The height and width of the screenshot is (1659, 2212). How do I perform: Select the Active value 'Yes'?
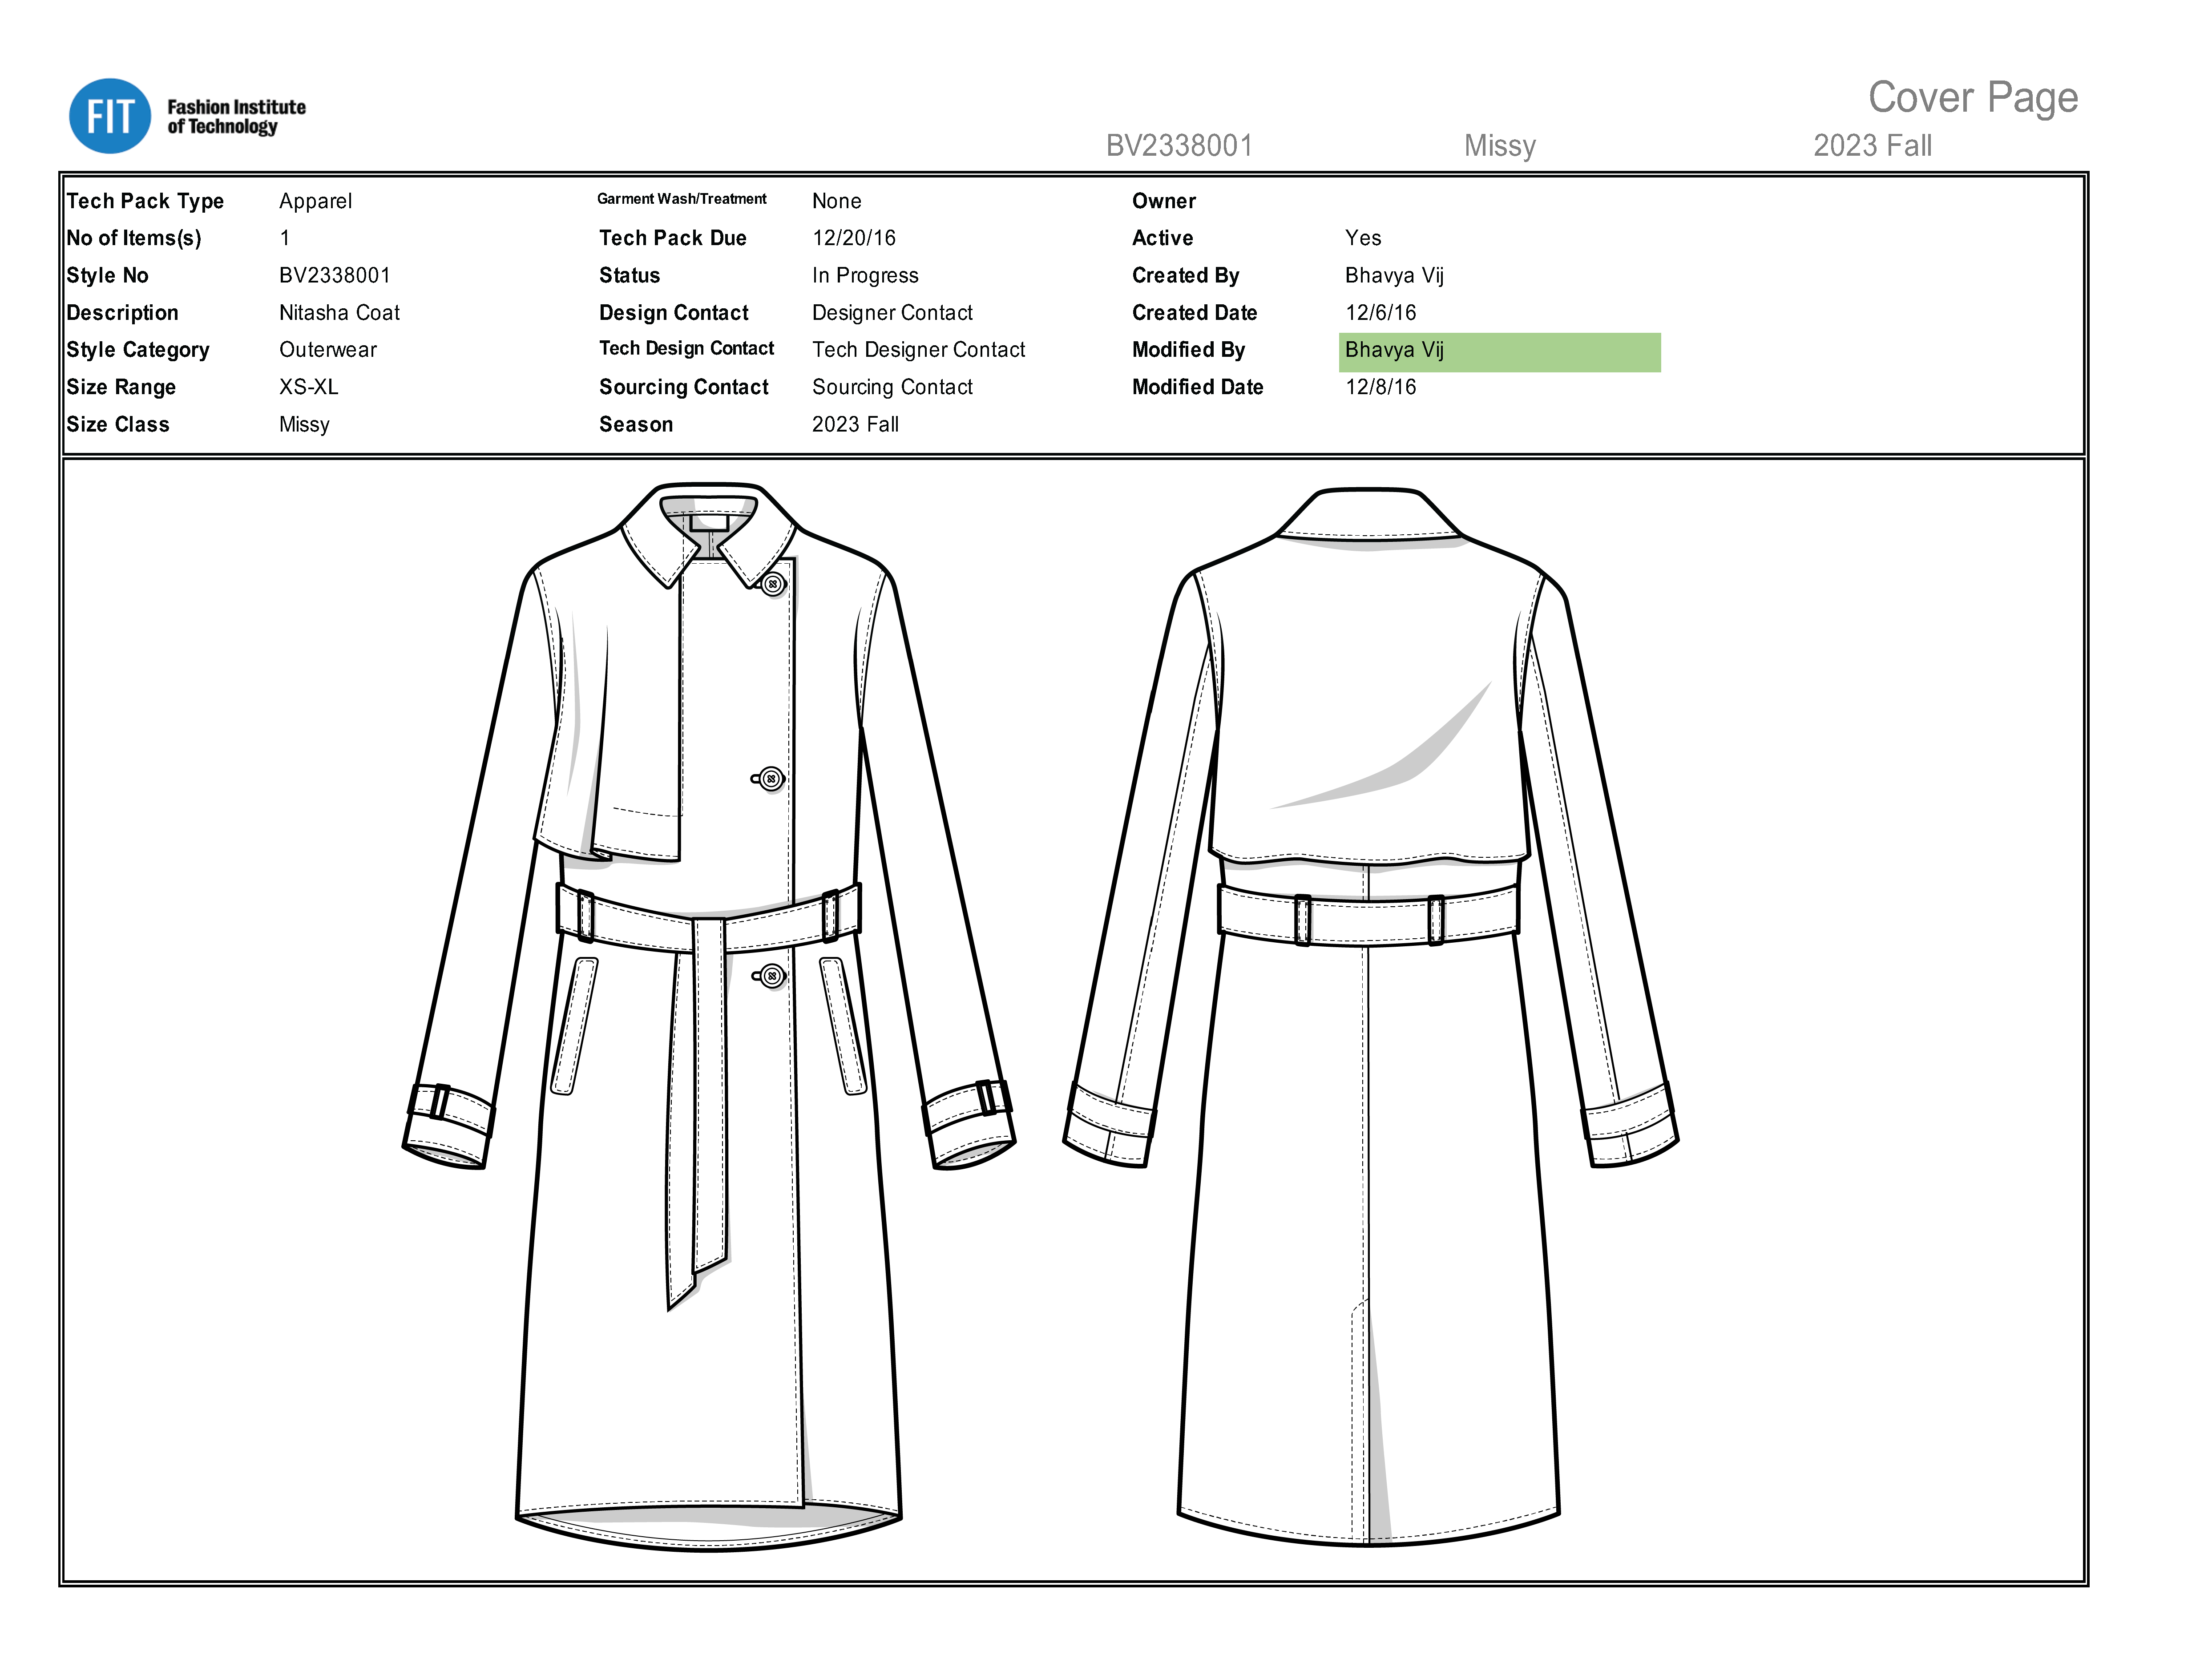click(x=1363, y=238)
